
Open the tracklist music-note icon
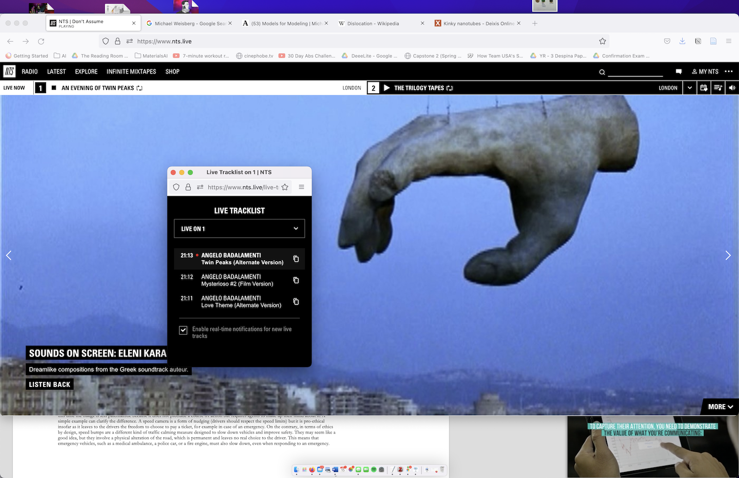pyautogui.click(x=718, y=88)
